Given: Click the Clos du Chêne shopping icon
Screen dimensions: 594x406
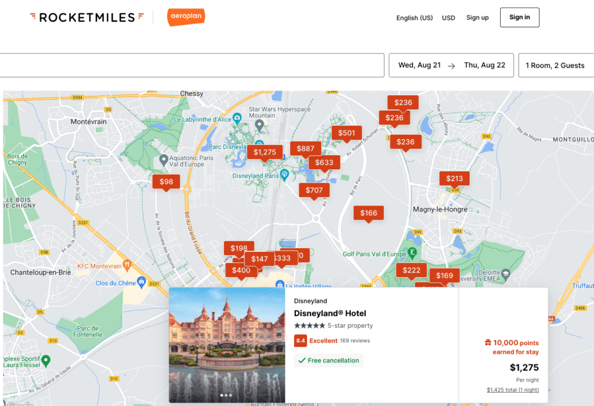Looking at the screenshot, I should (142, 282).
